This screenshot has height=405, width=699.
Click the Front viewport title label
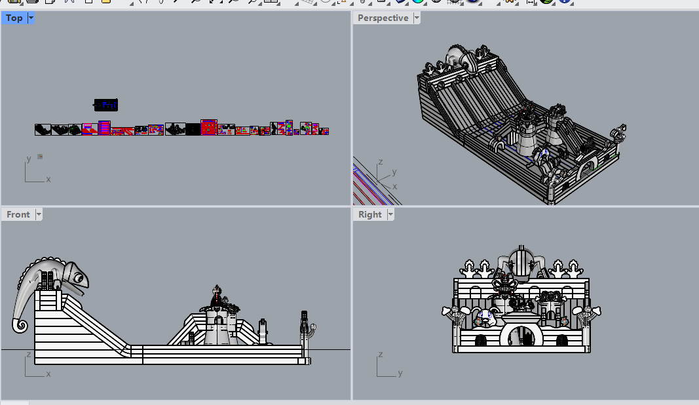[18, 214]
